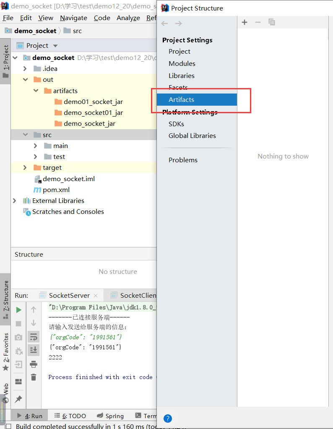The height and width of the screenshot is (429, 333).
Task: Open the View menu
Action: 46,18
